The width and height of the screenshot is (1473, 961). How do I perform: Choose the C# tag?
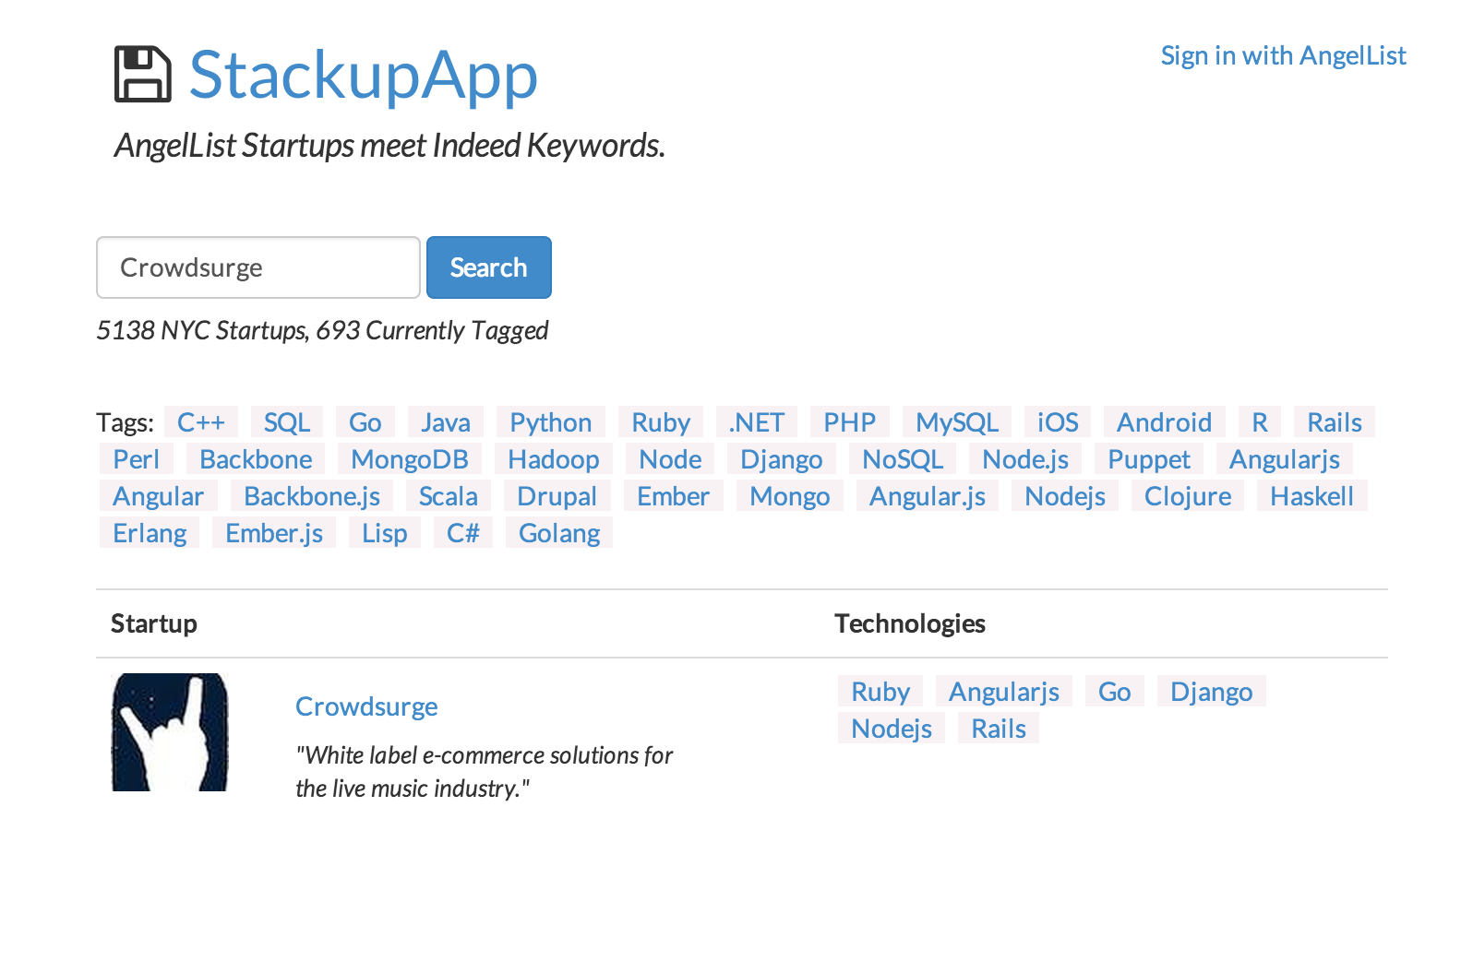point(463,533)
